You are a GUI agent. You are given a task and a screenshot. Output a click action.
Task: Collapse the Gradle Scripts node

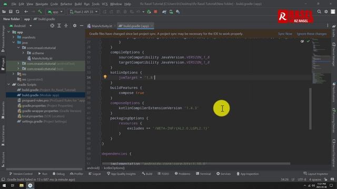pos(8,85)
